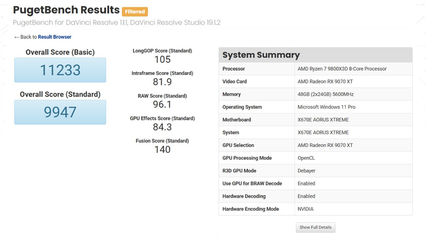Screen dimensions: 427x235
Task: Click the Hardware Encoding Mode label
Action: click(x=251, y=209)
